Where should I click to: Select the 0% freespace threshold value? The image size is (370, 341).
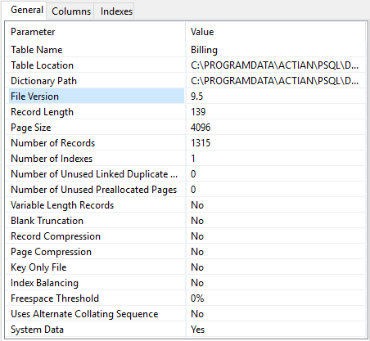(x=197, y=298)
